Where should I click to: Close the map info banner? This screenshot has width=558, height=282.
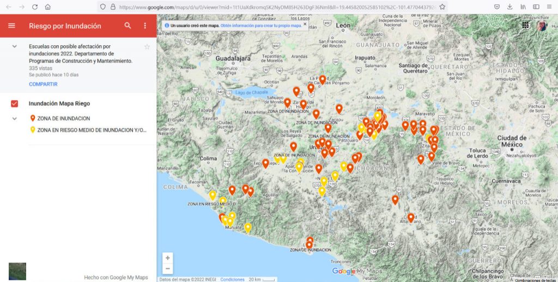point(305,24)
